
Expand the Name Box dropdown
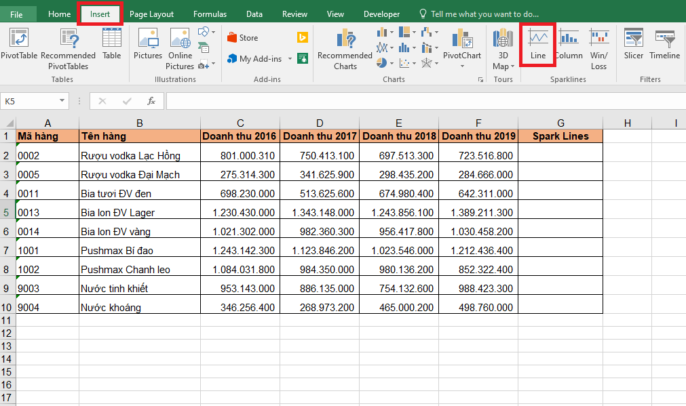pos(62,101)
